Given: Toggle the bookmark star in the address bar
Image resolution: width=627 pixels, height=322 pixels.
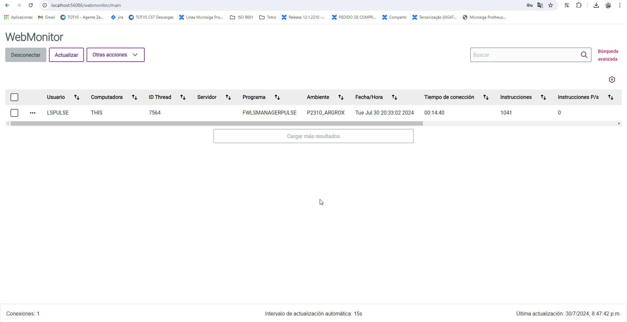Looking at the screenshot, I should click(551, 5).
